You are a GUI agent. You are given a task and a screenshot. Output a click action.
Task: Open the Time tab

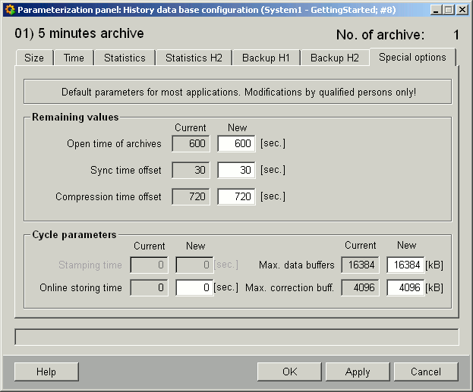pyautogui.click(x=74, y=58)
